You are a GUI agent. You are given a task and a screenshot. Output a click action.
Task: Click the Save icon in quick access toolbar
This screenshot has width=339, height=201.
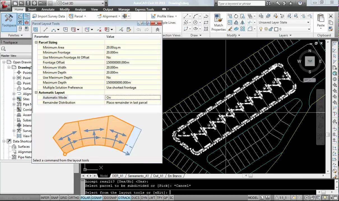tap(27, 3)
